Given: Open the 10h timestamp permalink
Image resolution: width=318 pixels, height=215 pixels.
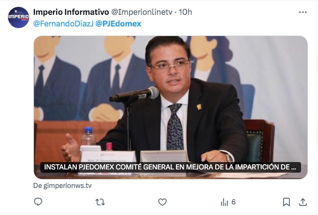Looking at the screenshot, I should coord(185,12).
